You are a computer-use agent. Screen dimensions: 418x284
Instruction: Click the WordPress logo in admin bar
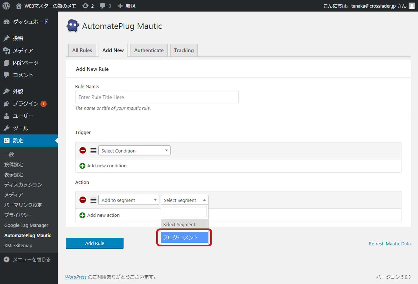pos(6,6)
